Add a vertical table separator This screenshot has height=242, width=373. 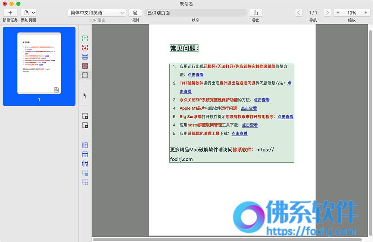point(85,145)
